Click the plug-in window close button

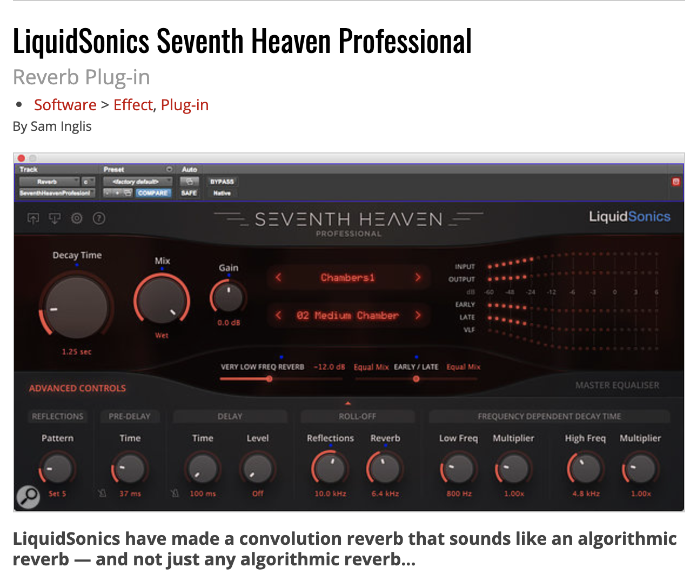pos(21,158)
